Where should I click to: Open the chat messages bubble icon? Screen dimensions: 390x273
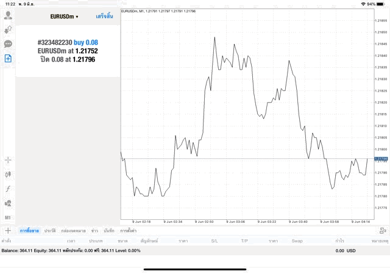pos(8,44)
